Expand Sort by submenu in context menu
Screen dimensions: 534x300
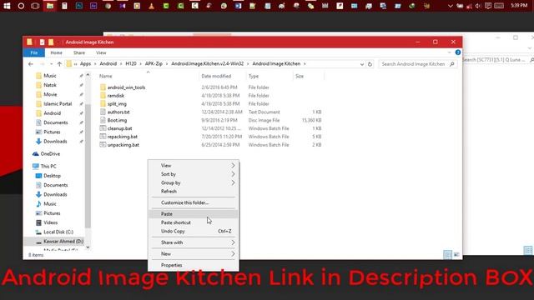coord(194,174)
